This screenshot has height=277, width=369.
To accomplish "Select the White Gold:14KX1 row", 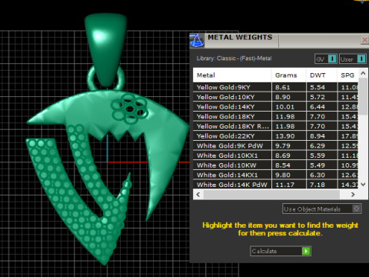I will click(276, 175).
